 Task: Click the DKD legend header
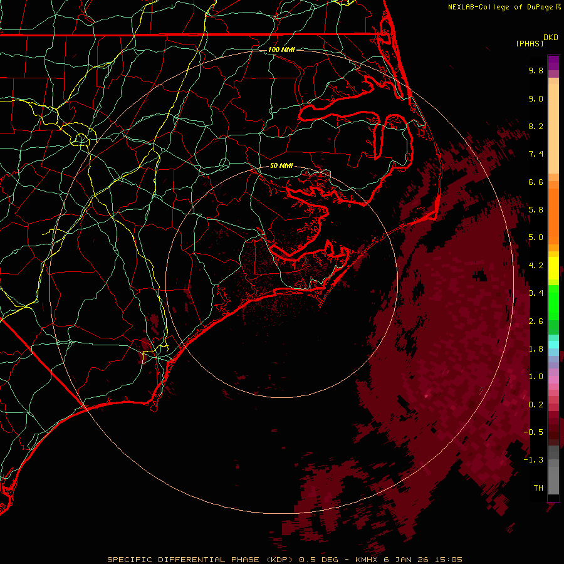pos(551,38)
